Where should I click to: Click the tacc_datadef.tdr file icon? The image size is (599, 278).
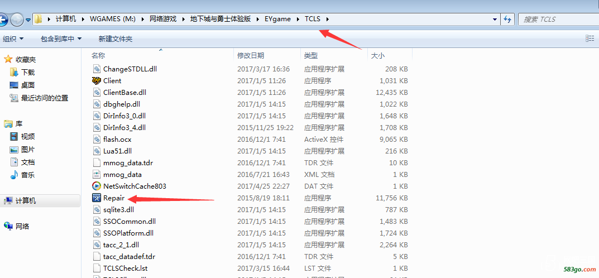pos(97,257)
